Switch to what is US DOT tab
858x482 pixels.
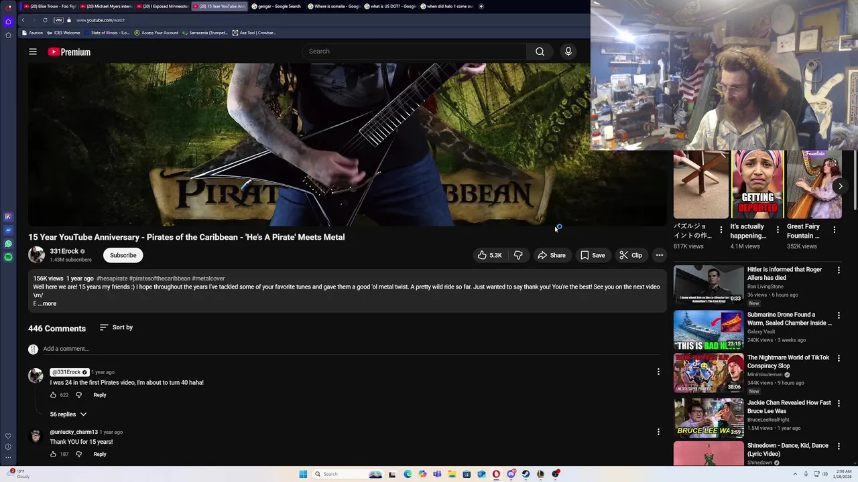click(391, 6)
